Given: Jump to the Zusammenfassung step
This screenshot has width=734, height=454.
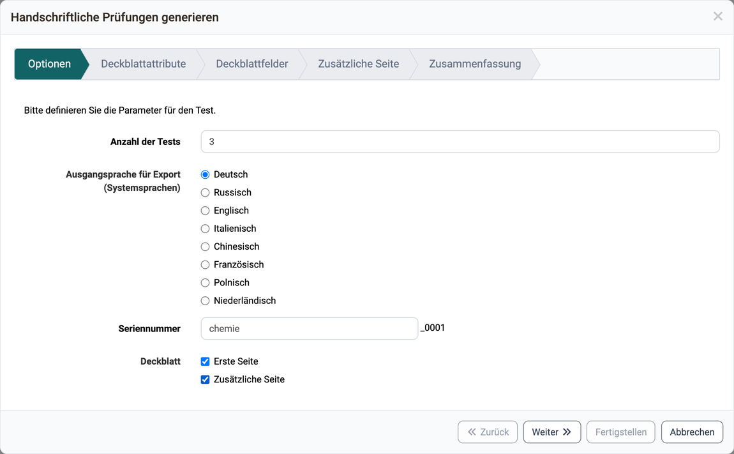Looking at the screenshot, I should (475, 64).
